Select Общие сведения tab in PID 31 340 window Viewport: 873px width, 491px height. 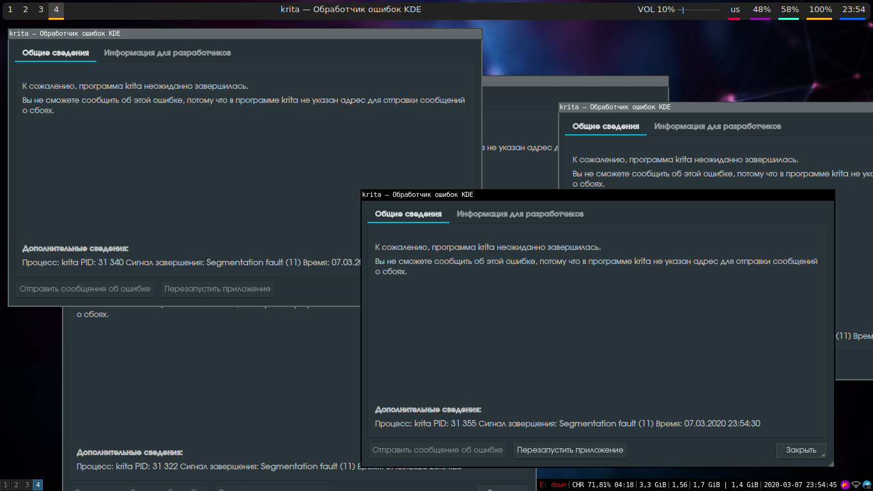56,52
